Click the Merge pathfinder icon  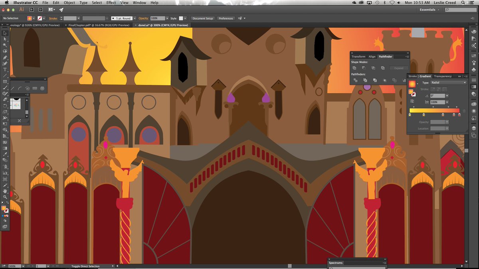(375, 80)
